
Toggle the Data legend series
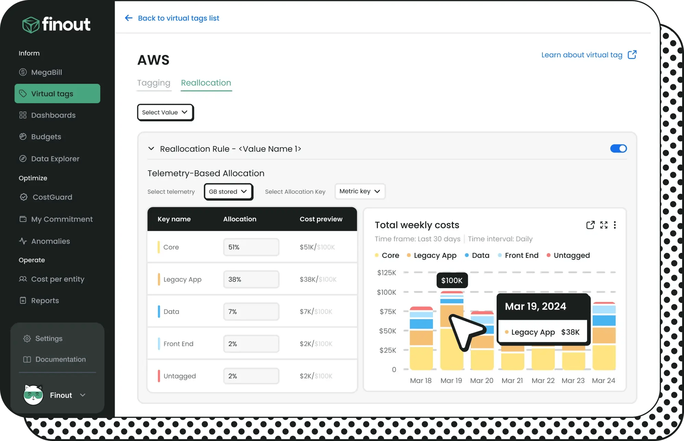[x=477, y=255]
